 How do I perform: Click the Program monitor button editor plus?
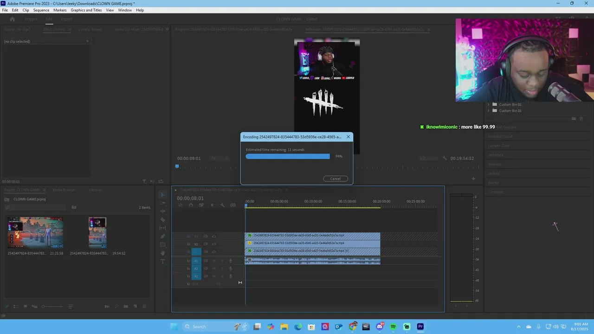[473, 179]
